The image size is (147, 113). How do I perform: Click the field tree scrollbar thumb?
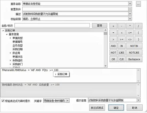click(x=105, y=33)
